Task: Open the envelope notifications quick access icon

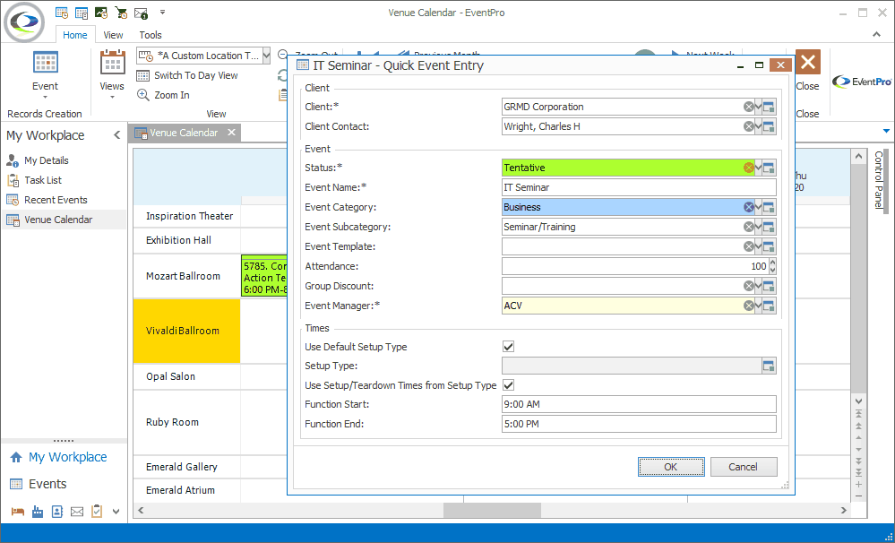Action: pyautogui.click(x=141, y=13)
